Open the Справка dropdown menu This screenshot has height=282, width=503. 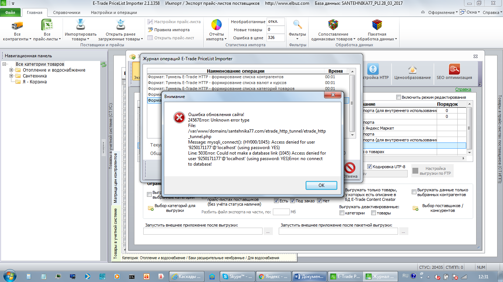tap(492, 12)
